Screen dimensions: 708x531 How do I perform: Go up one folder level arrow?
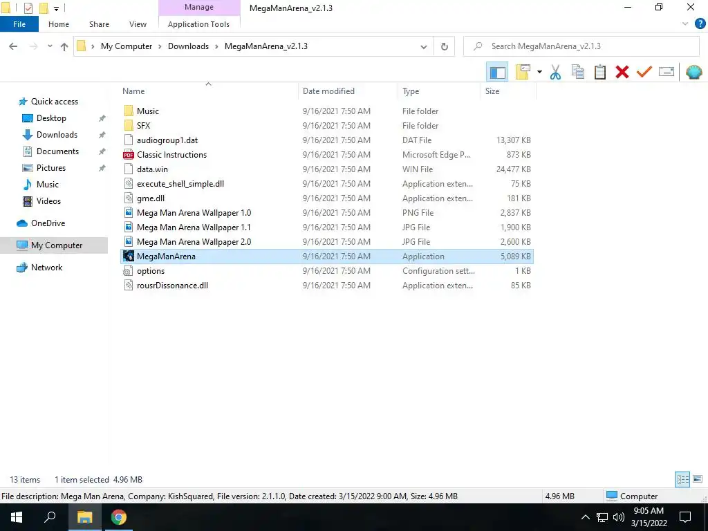[64, 46]
